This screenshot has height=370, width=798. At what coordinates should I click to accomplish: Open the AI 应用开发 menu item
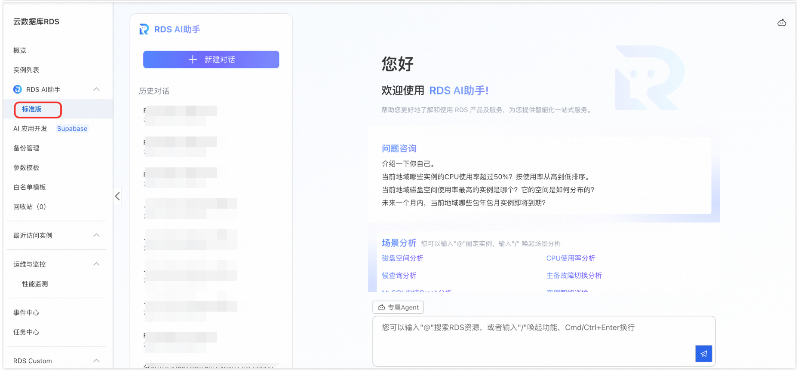tap(30, 128)
